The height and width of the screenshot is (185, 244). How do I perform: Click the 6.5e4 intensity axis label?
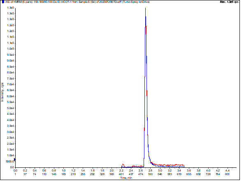tap(10, 90)
